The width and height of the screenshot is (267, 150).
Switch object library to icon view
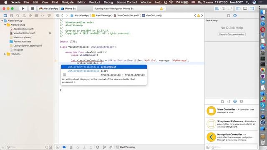click(208, 147)
